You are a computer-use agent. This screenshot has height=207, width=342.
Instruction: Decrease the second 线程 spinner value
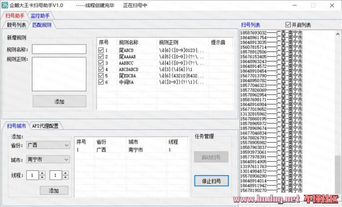[65, 177]
